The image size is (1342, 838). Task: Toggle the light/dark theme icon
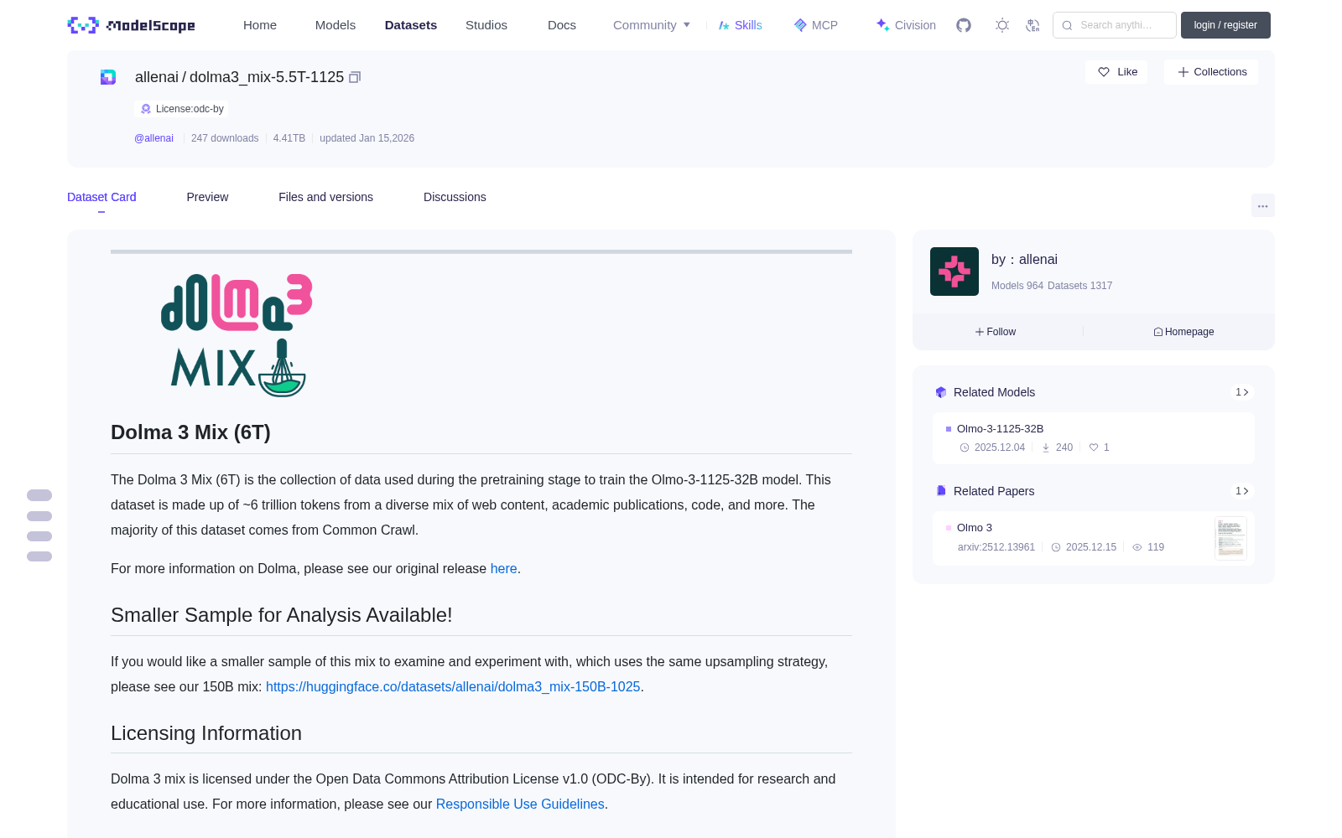click(1002, 25)
